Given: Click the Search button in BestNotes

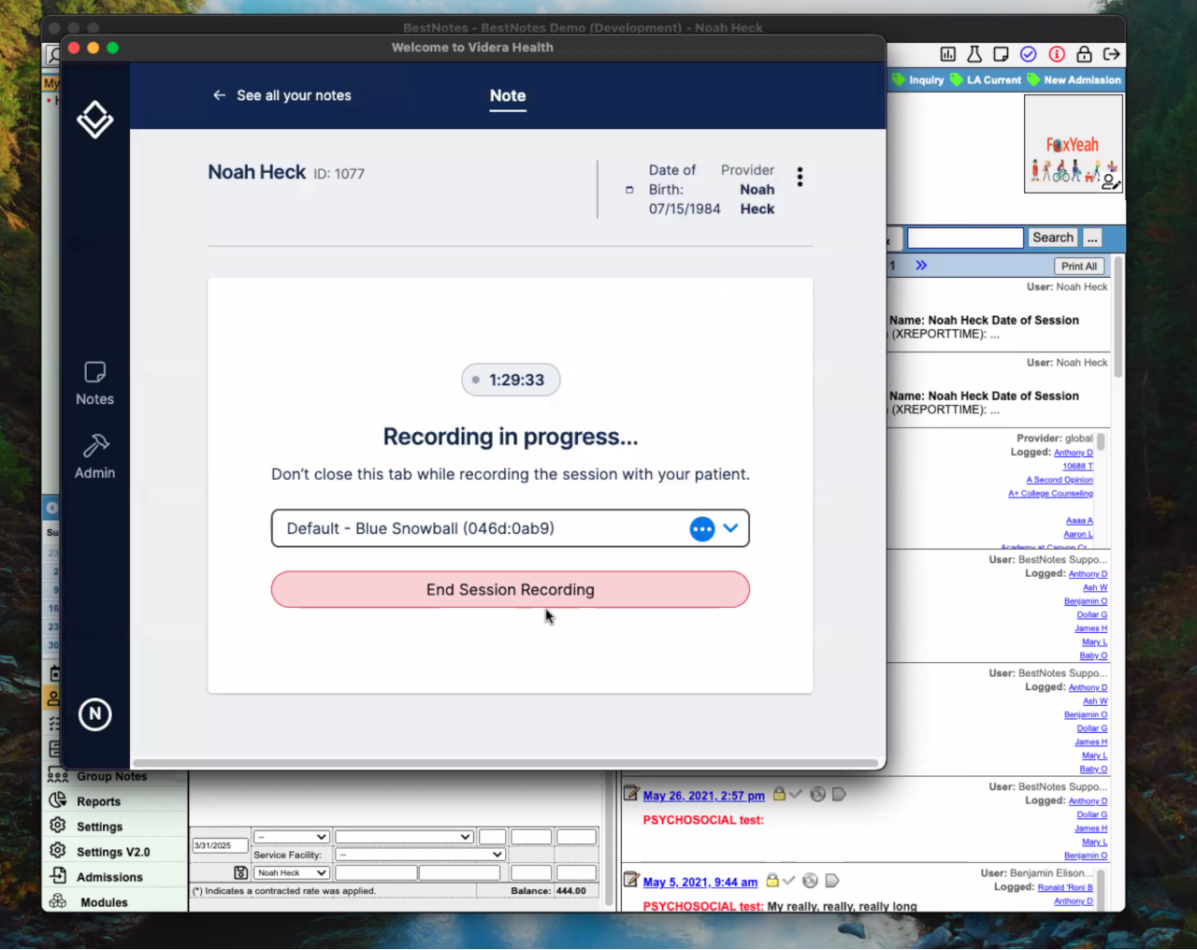Looking at the screenshot, I should [x=1053, y=237].
